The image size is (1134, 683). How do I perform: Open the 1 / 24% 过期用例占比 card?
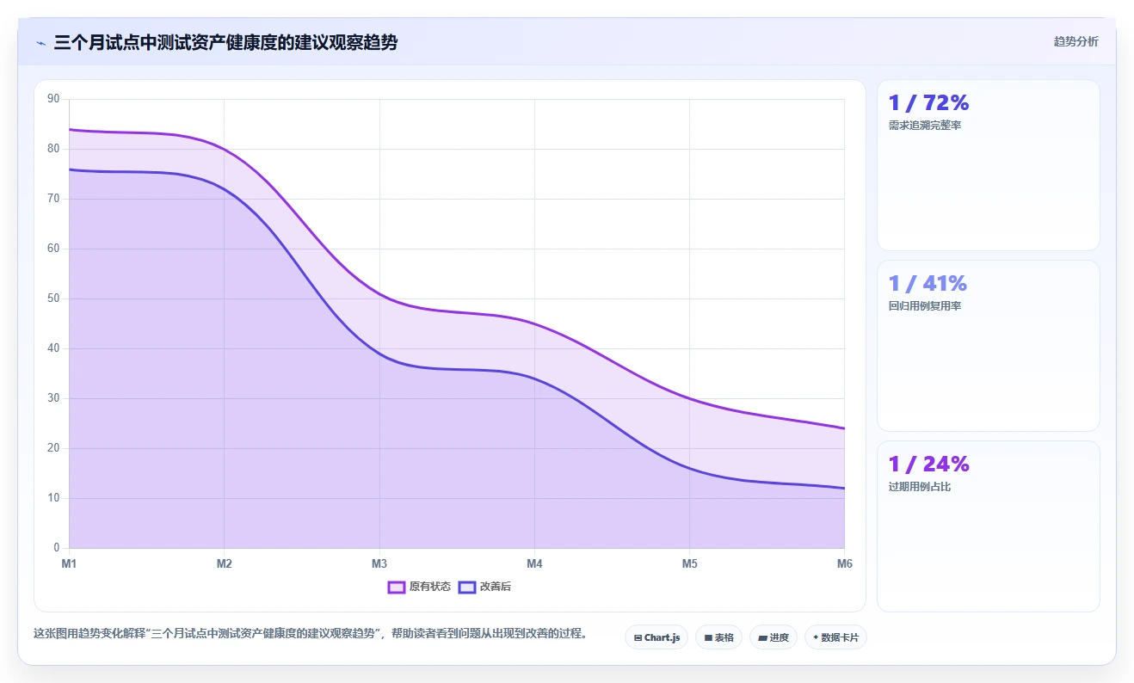(988, 526)
